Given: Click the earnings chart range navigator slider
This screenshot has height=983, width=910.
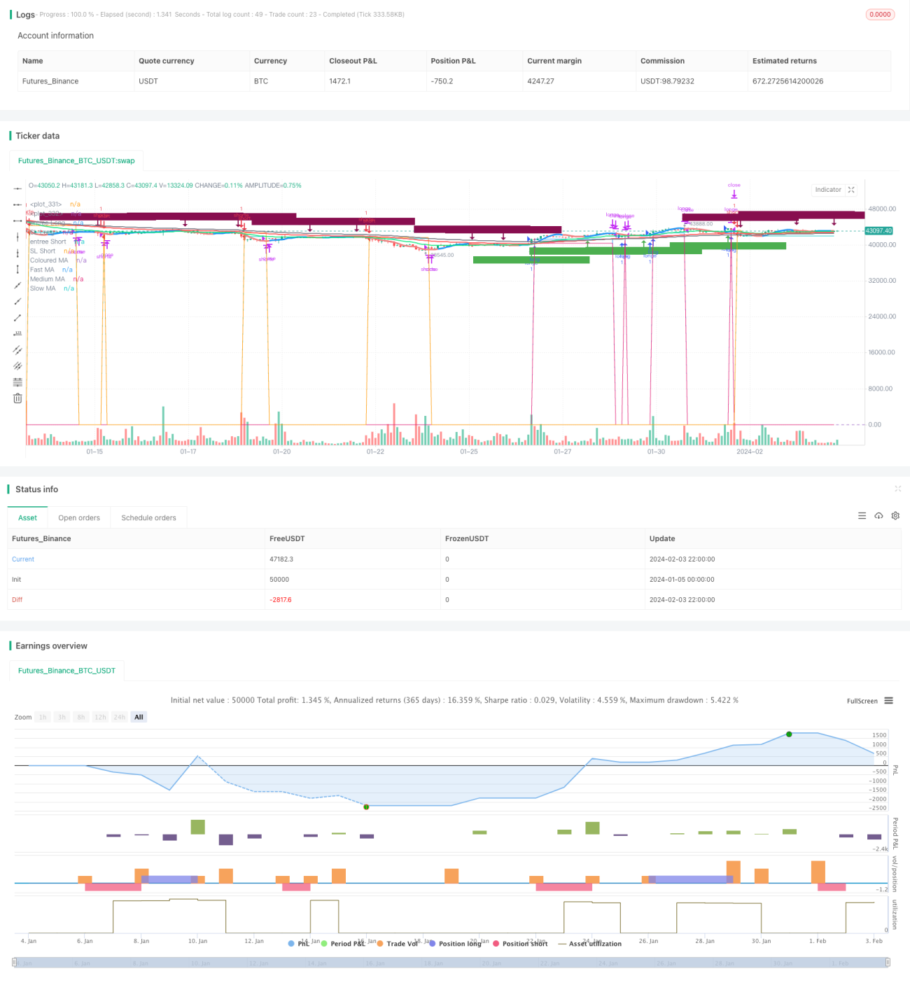Looking at the screenshot, I should tap(451, 963).
